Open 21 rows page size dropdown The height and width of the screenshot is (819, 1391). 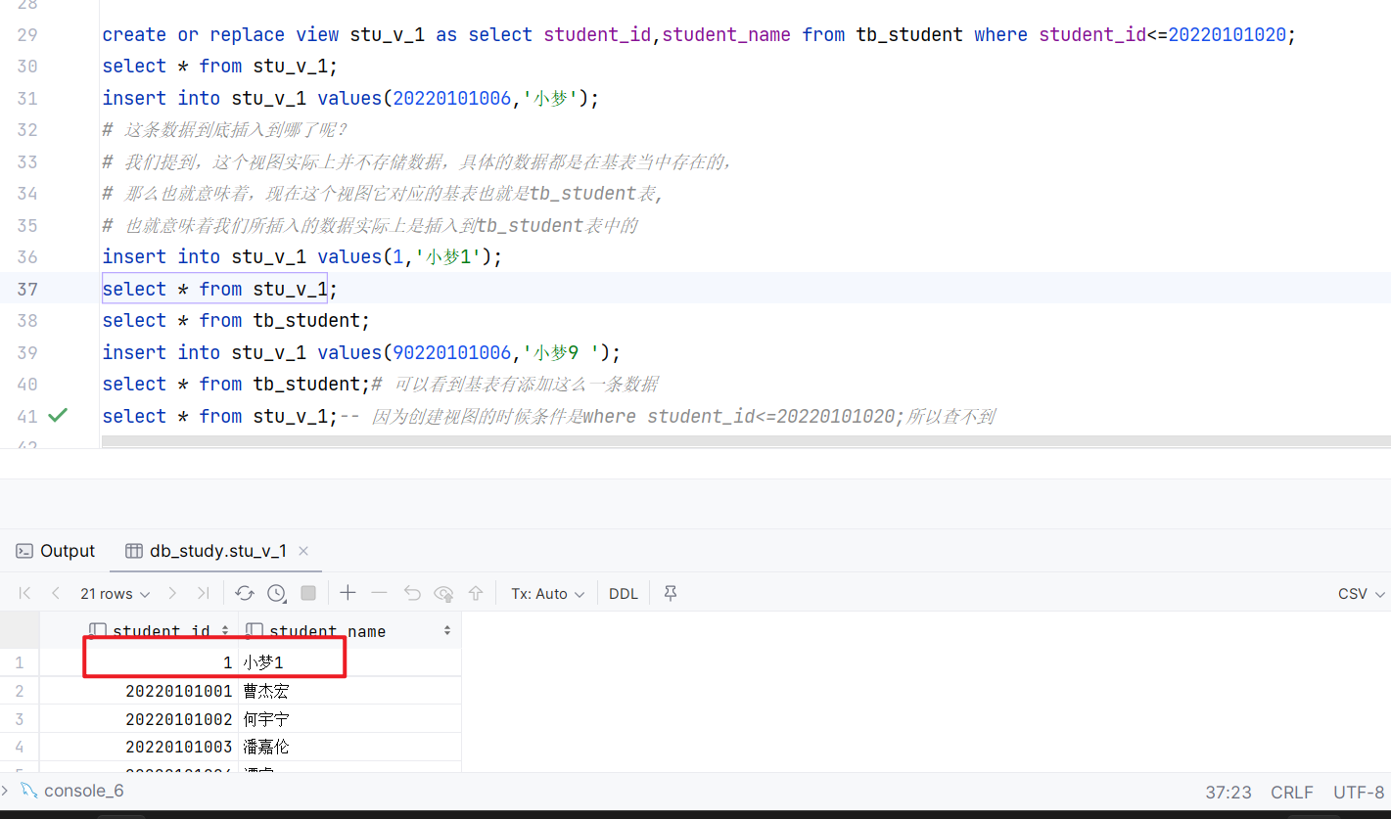coord(116,593)
